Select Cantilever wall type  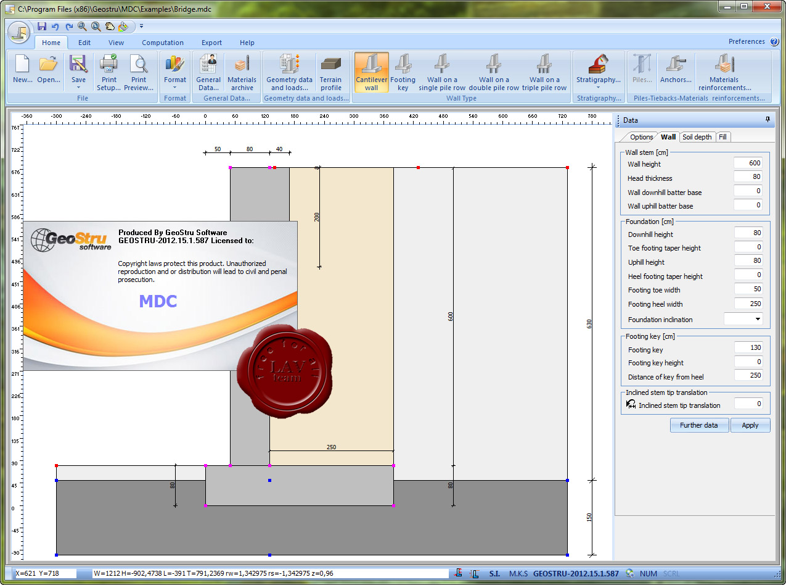click(x=371, y=72)
